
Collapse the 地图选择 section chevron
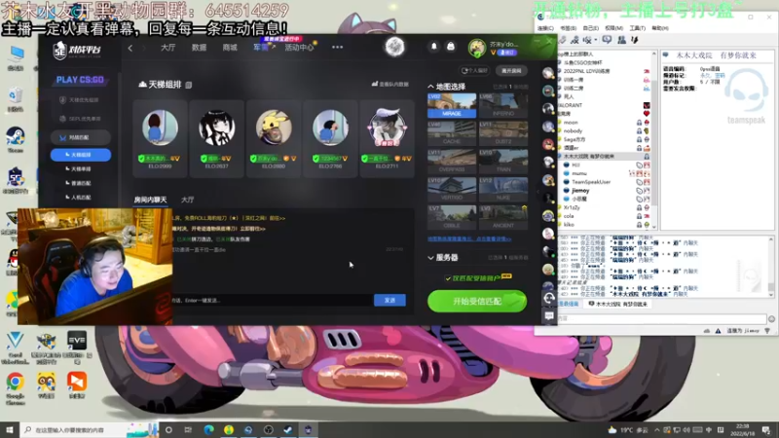click(430, 87)
